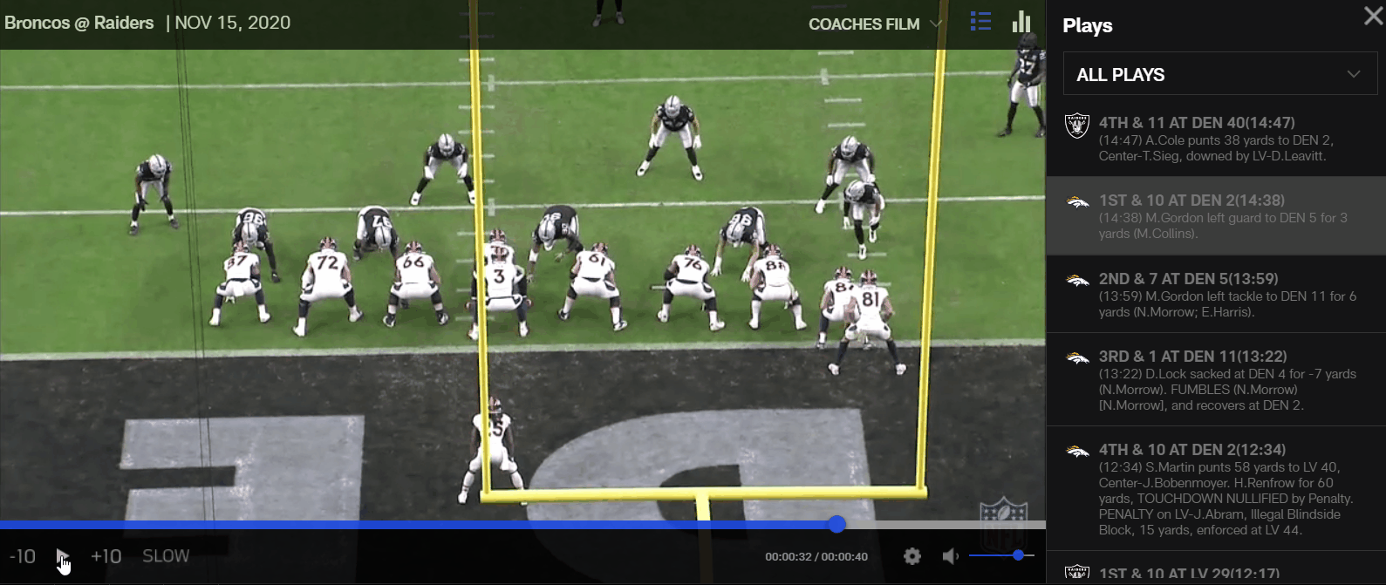Screen dimensions: 1386x585
Task: Click the unplayed end of the progress bar
Action: (x=946, y=525)
